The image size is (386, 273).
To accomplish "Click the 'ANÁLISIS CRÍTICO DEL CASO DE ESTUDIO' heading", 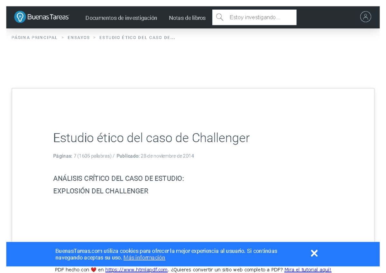I will click(x=119, y=178).
